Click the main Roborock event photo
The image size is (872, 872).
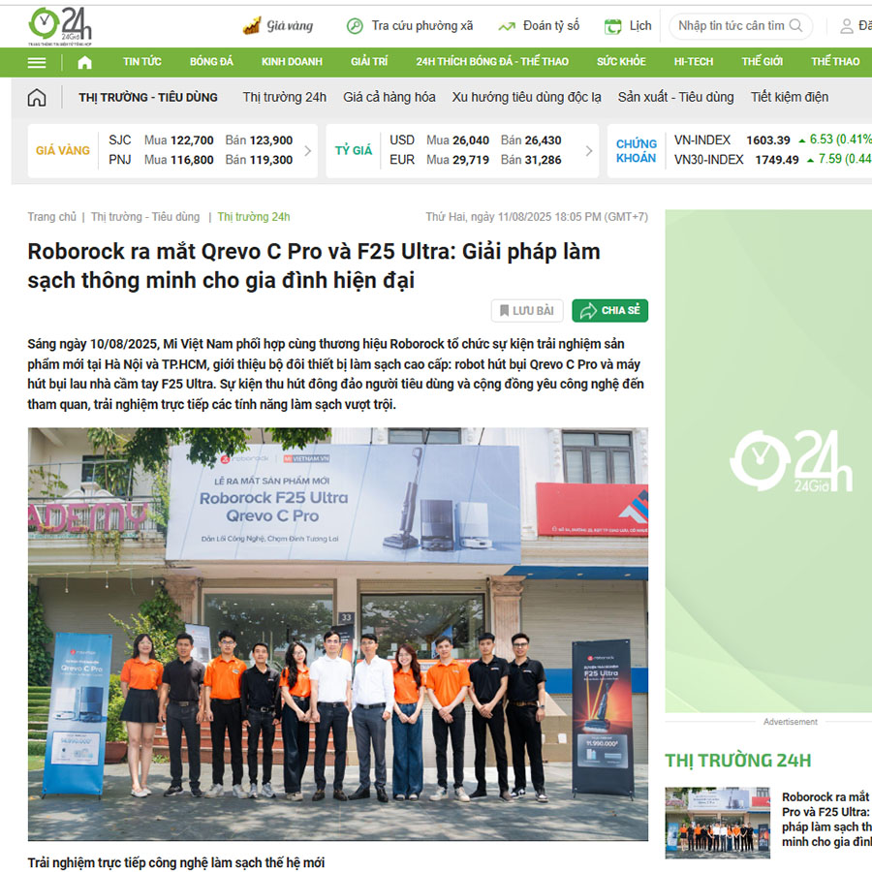(338, 634)
